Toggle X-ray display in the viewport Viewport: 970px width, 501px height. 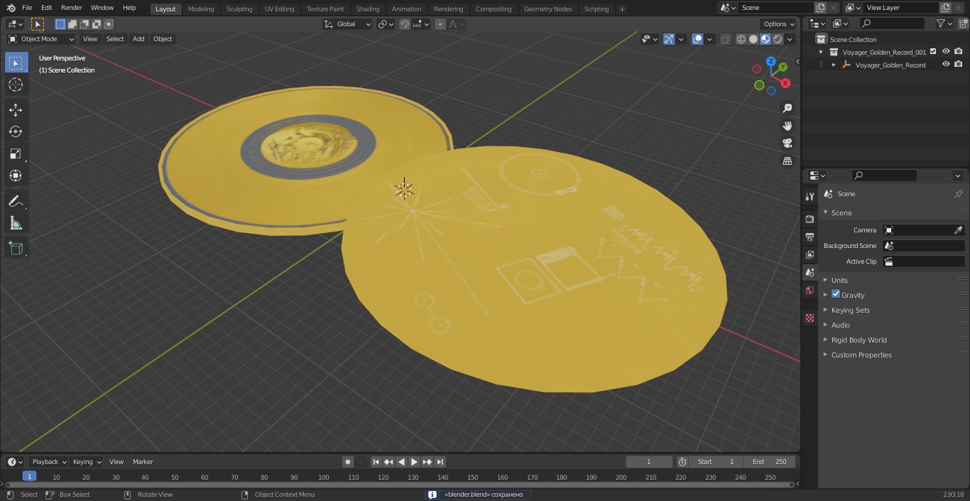(x=725, y=39)
